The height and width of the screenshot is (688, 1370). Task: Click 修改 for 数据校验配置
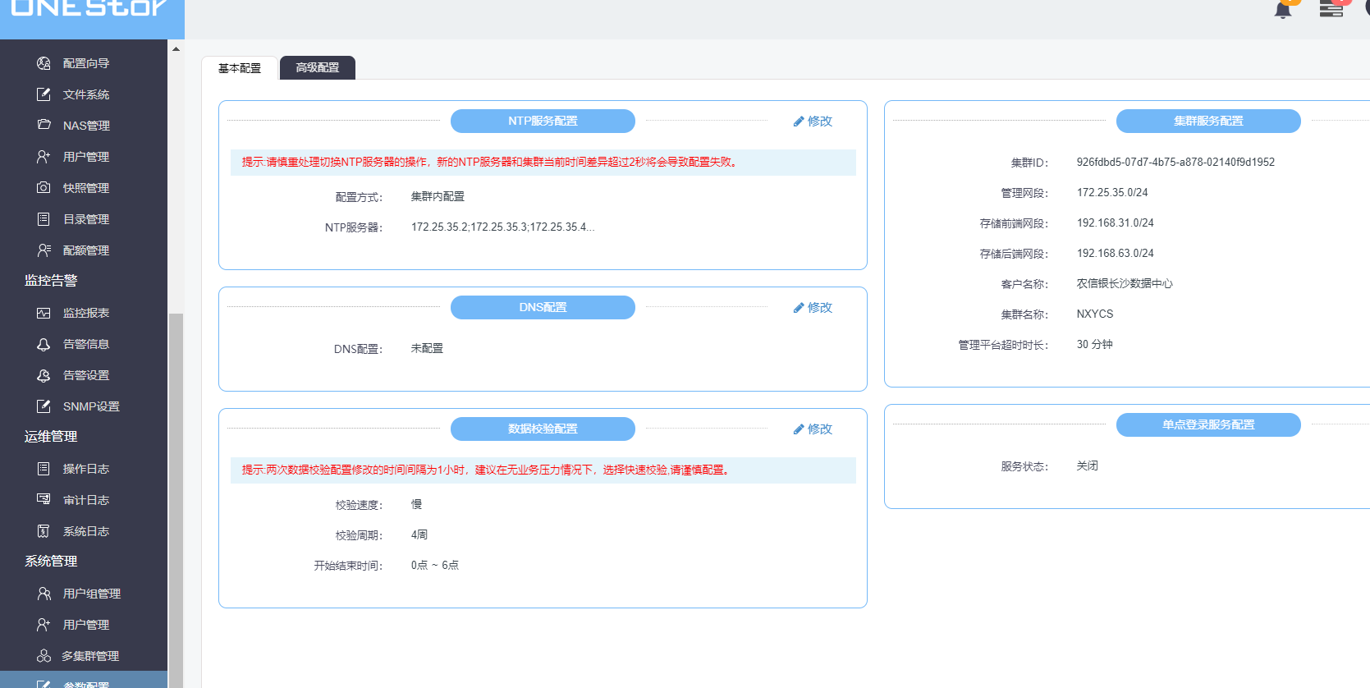(x=813, y=429)
